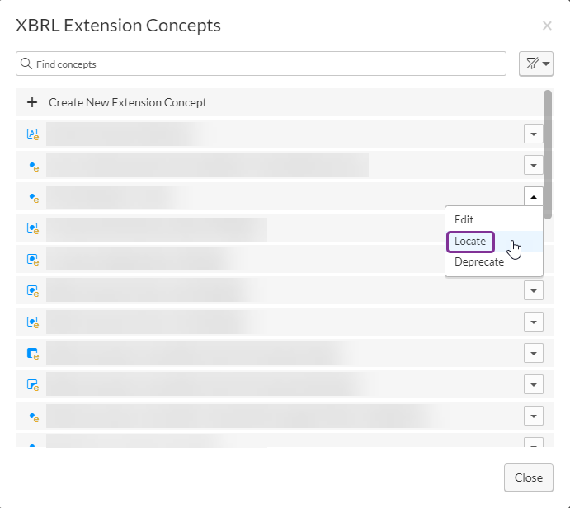The image size is (570, 508).
Task: Click the concept type icon on the ninth row
Action: coord(33,385)
